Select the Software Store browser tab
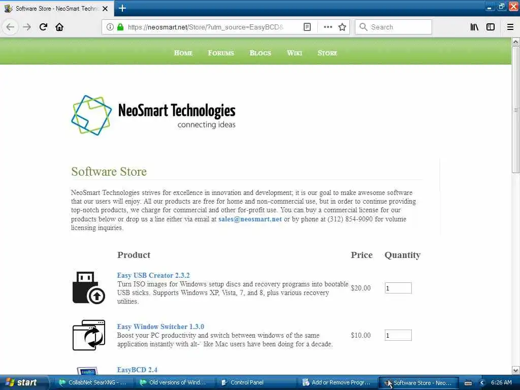Image resolution: width=520 pixels, height=390 pixels. [56, 9]
